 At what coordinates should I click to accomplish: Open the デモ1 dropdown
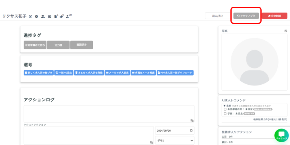[x=175, y=140]
